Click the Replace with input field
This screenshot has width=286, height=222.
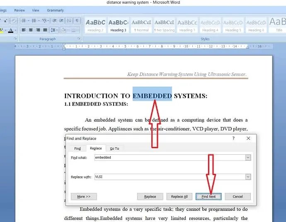pyautogui.click(x=170, y=177)
